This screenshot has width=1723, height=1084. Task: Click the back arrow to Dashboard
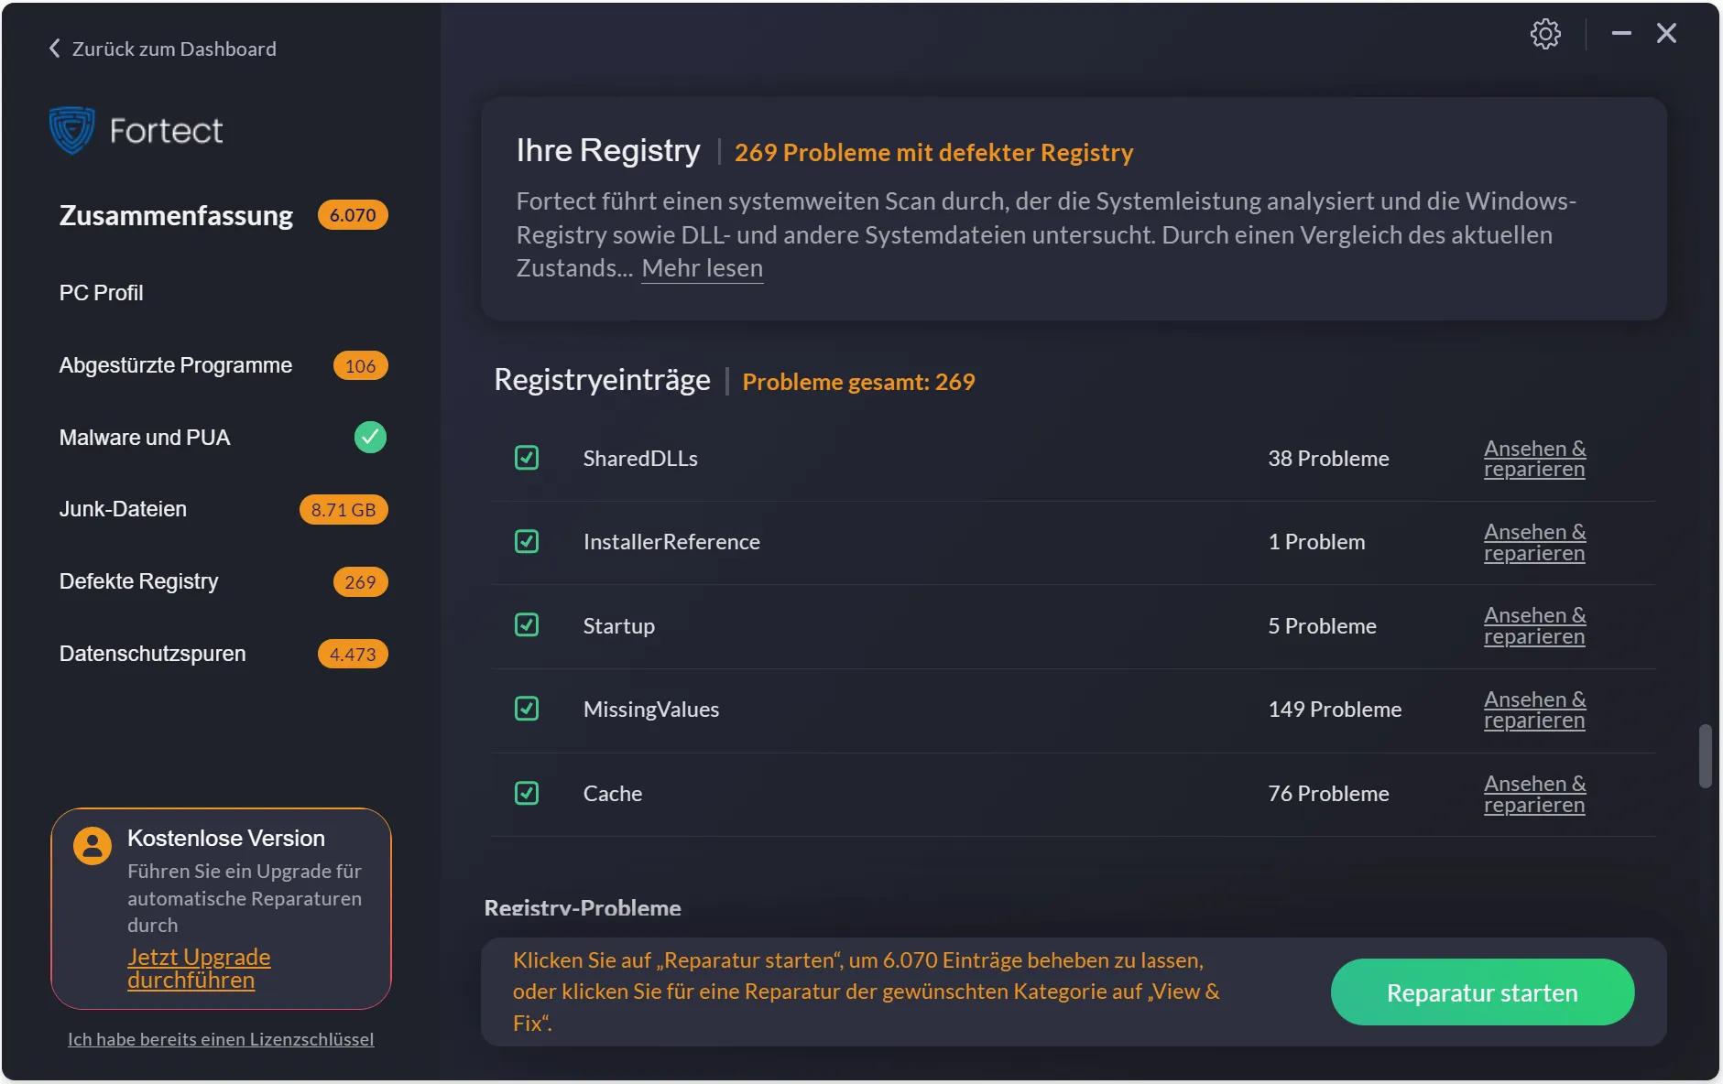pos(55,49)
